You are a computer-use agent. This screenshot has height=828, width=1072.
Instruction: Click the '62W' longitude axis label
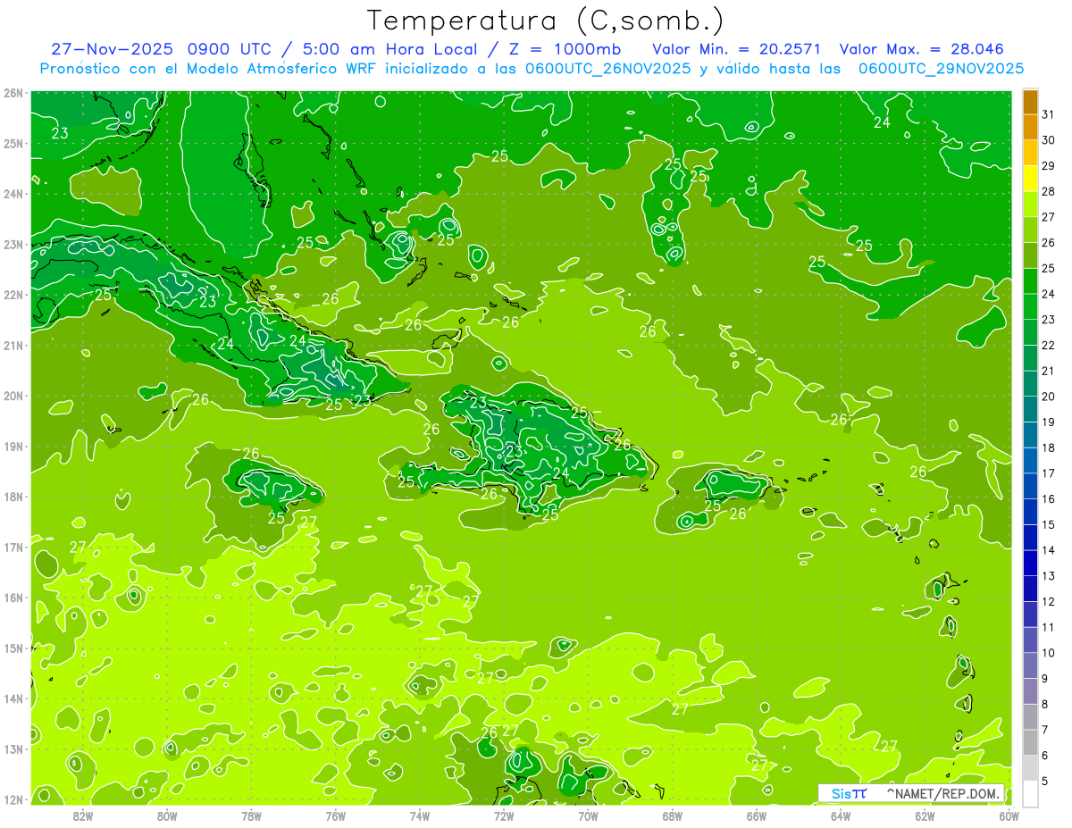[925, 815]
